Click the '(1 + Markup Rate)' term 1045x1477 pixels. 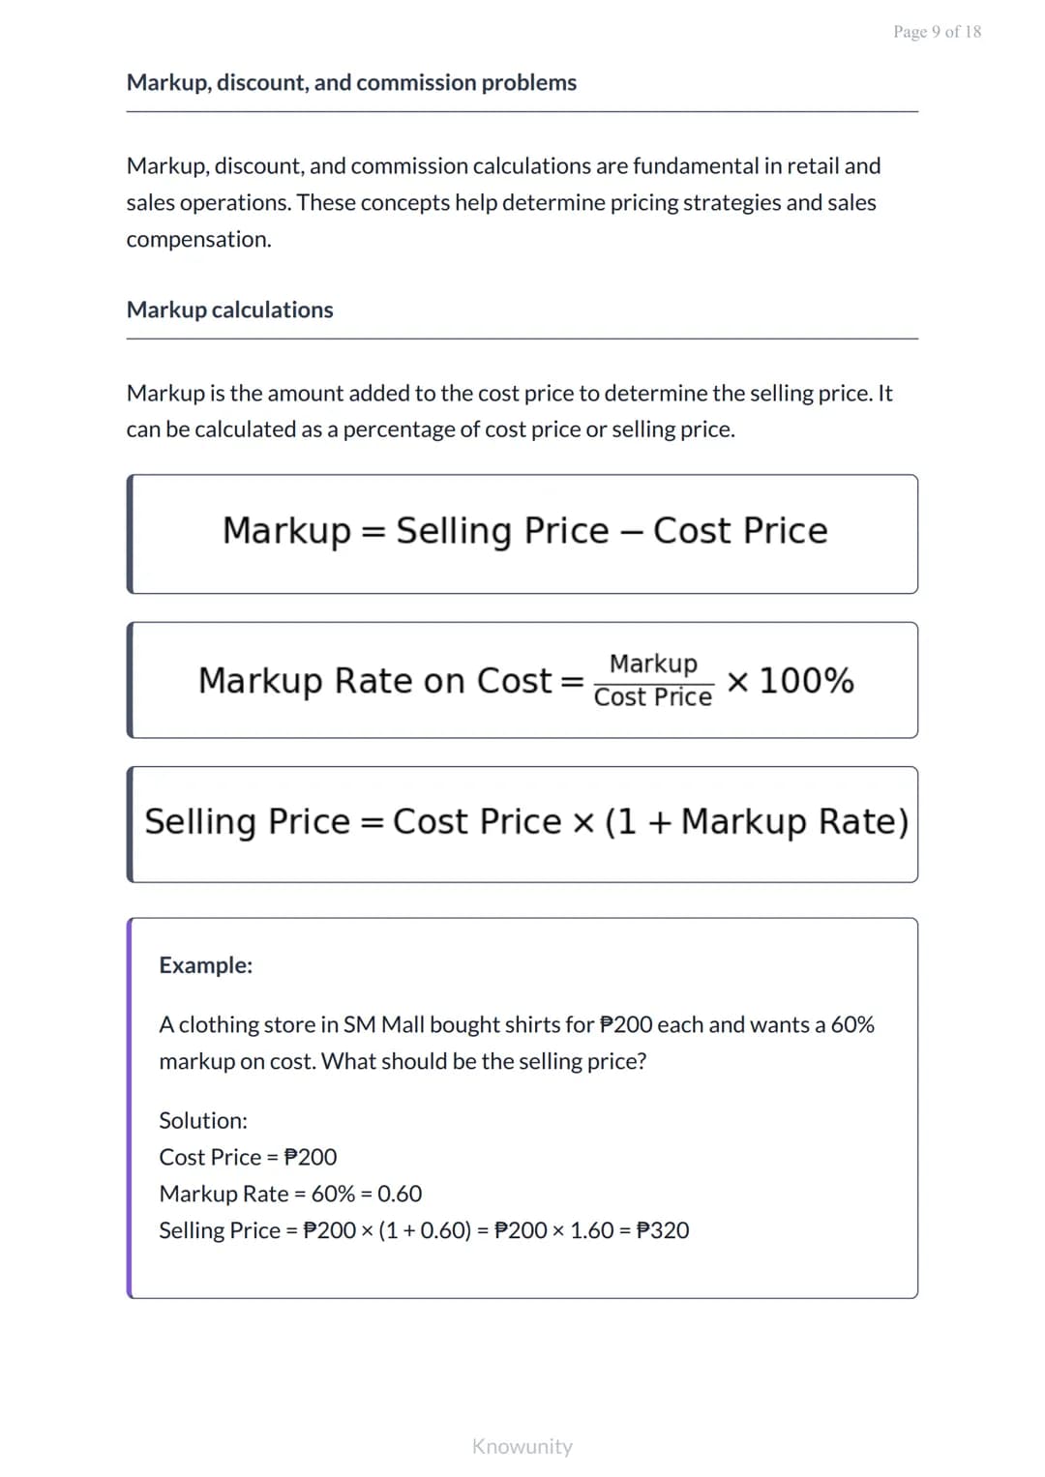[x=757, y=822]
